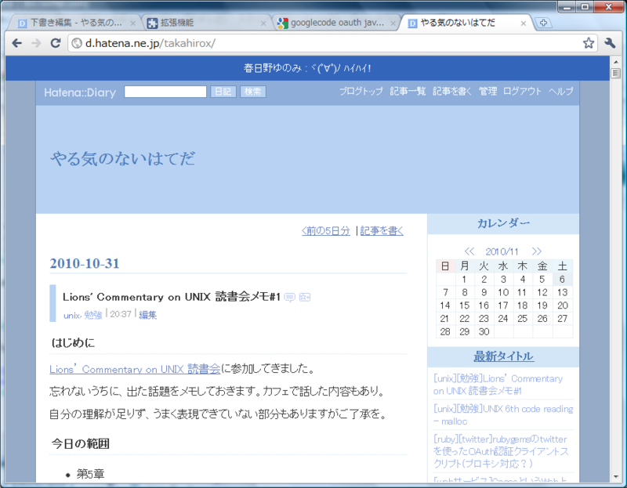Click inside the blog search input field
Image resolution: width=627 pixels, height=488 pixels.
click(165, 92)
